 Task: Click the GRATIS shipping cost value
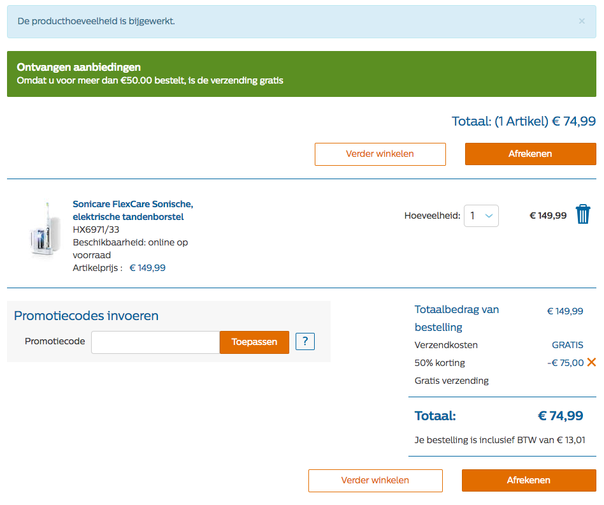pos(567,345)
